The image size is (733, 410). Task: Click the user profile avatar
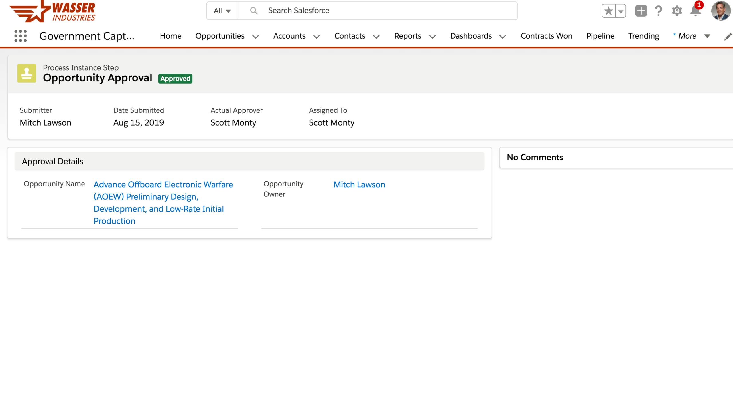[x=720, y=11]
